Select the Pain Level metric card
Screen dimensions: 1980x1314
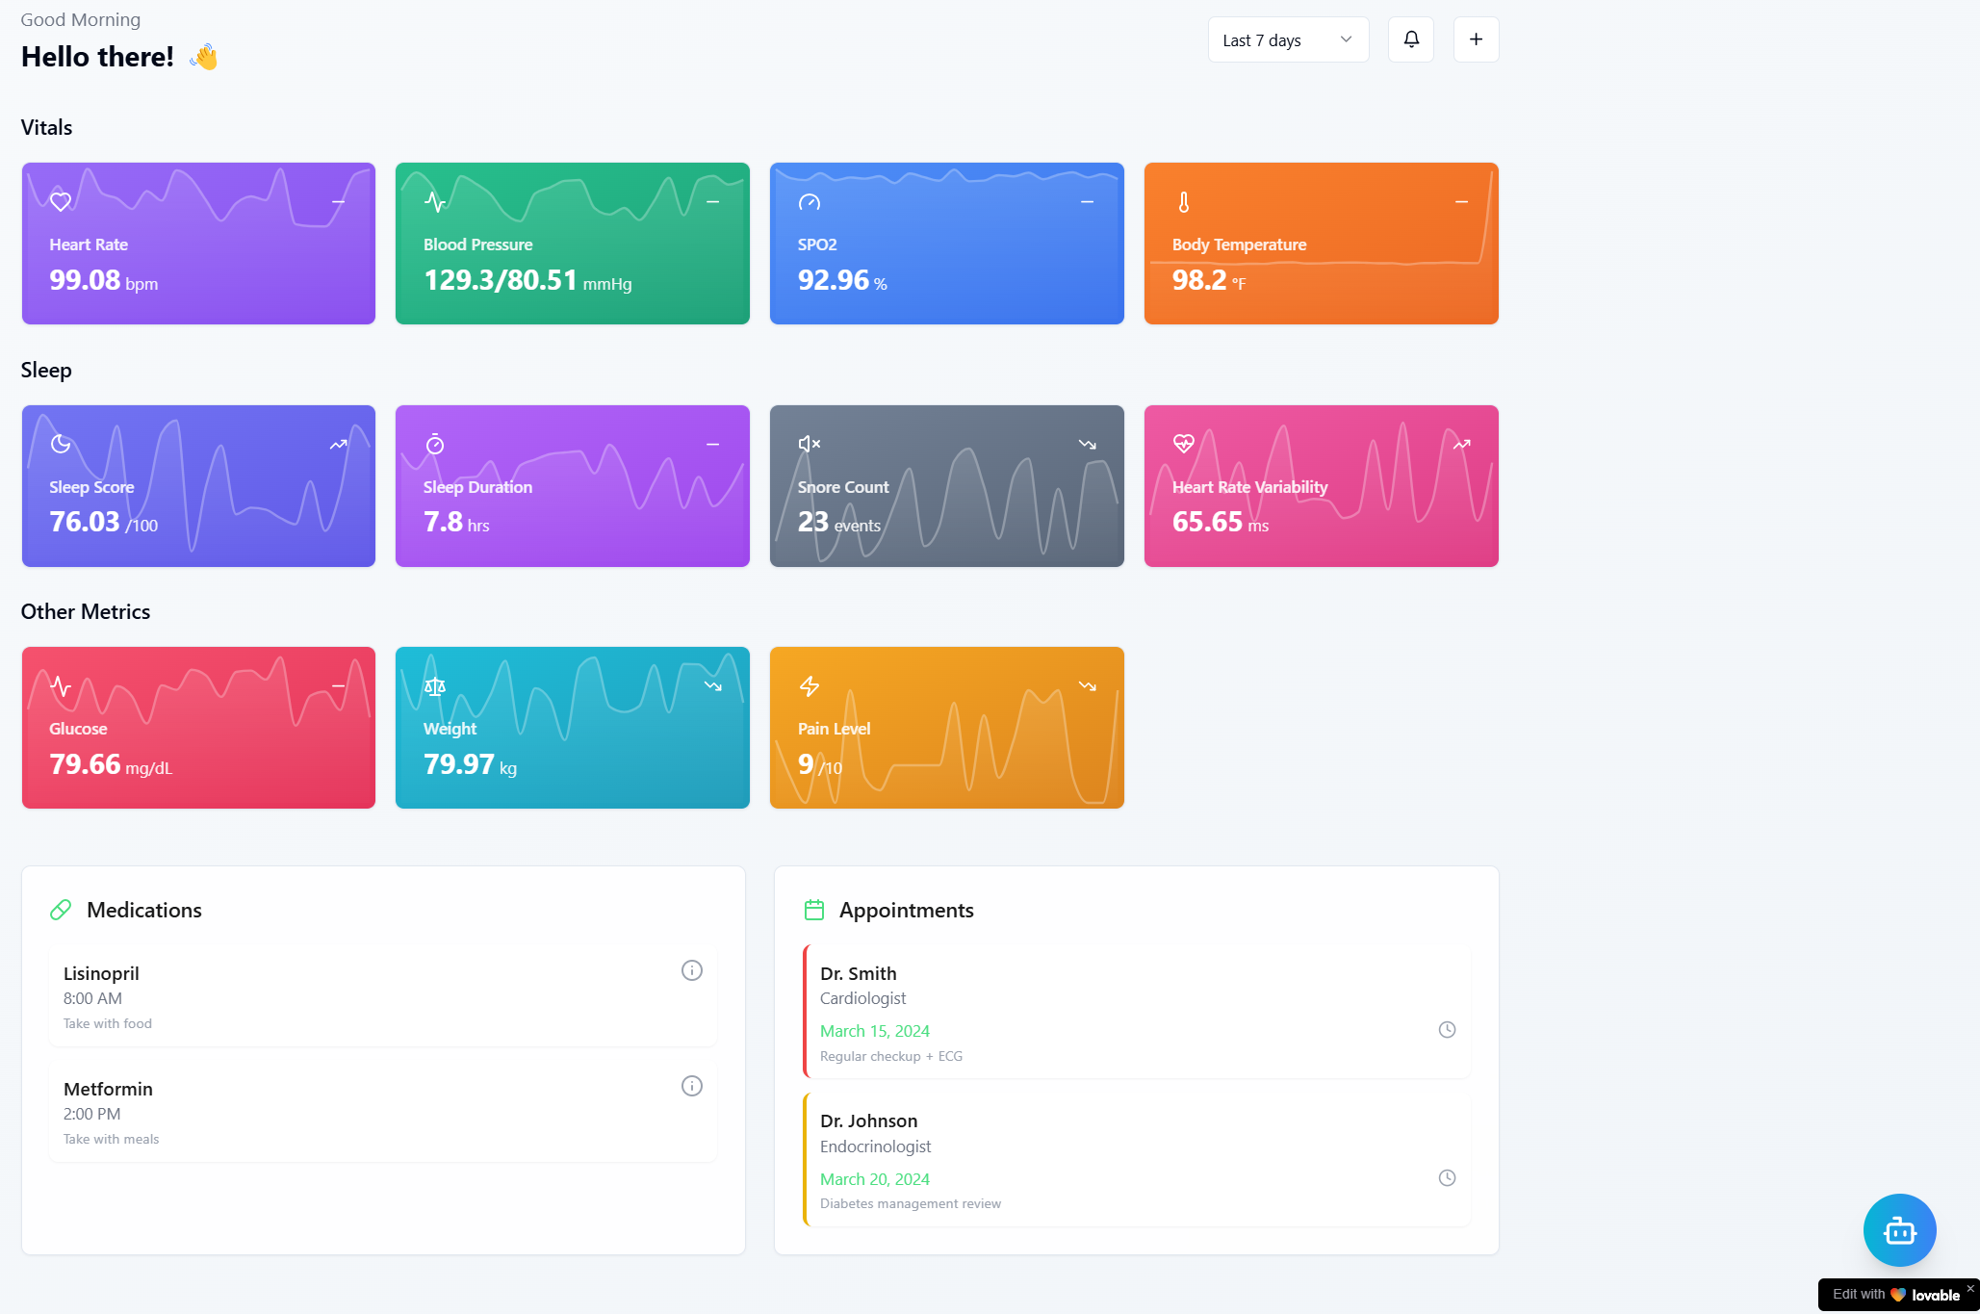coord(945,728)
